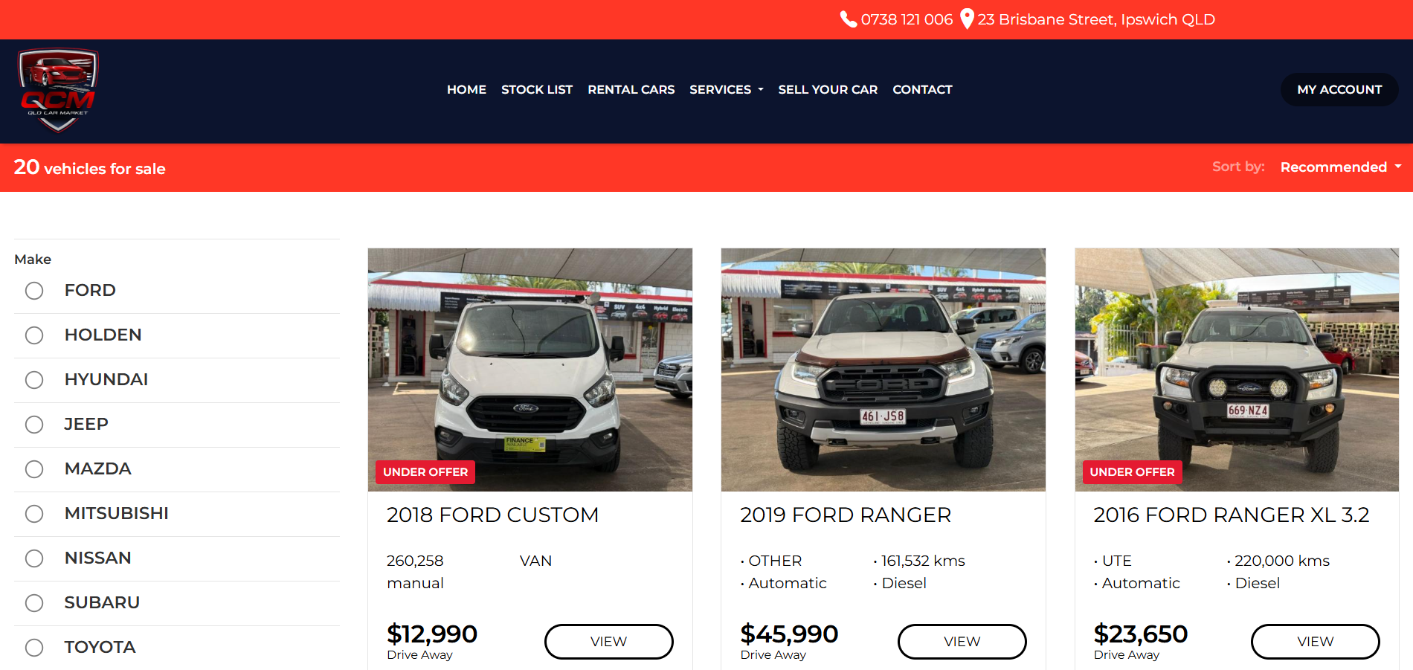This screenshot has height=670, width=1413.
Task: Open the Stock List page
Action: pos(537,89)
